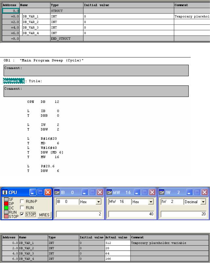Minimize the IW 2 window
Viewport: 210px width, 263px height.
(x=189, y=192)
